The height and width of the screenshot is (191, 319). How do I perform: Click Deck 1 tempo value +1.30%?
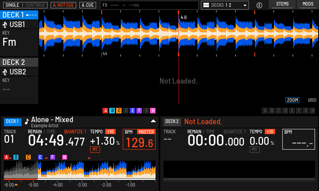(105, 141)
